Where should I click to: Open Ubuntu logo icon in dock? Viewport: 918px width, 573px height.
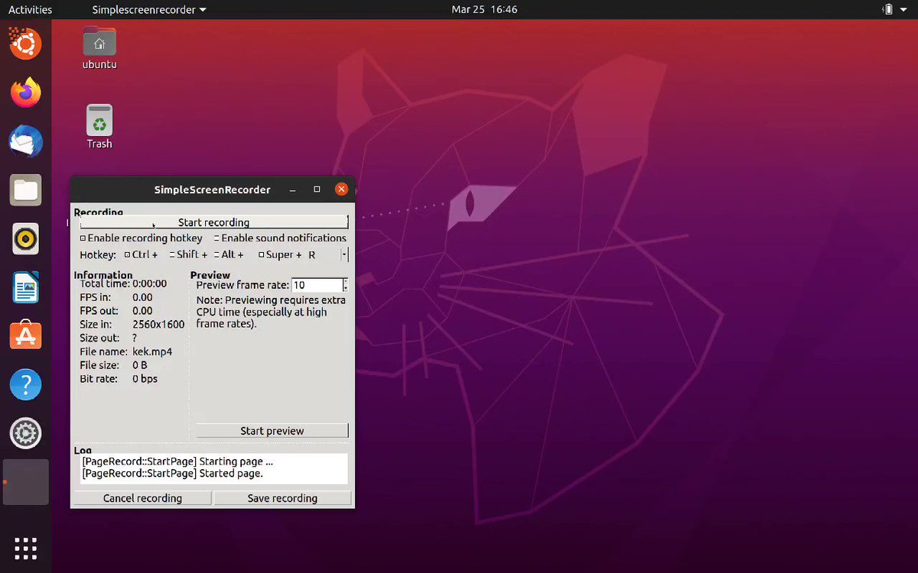pyautogui.click(x=25, y=43)
